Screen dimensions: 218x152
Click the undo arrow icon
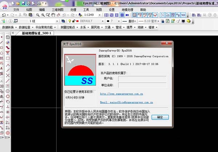pos(4,15)
